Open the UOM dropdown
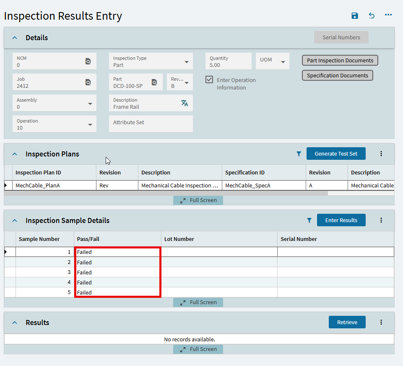 [x=283, y=62]
